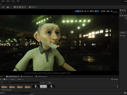Focus the Outliner search field
The height and width of the screenshot is (95, 127).
124,13
